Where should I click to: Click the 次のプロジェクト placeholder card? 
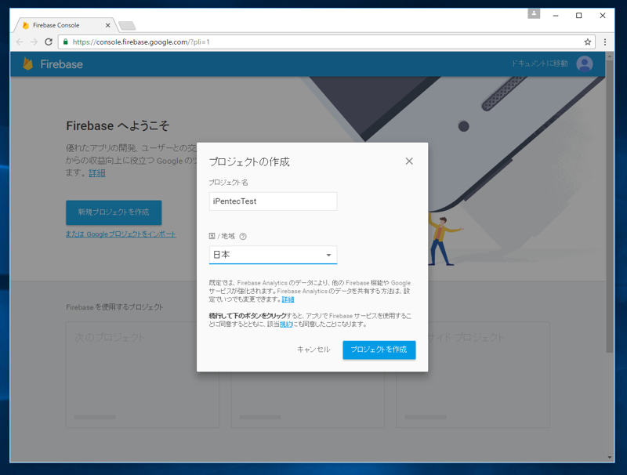point(143,375)
